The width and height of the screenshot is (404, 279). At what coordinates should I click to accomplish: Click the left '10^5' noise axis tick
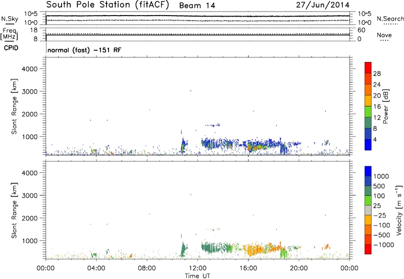(x=31, y=14)
